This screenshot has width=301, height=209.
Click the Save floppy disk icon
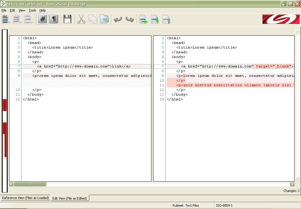(67, 19)
